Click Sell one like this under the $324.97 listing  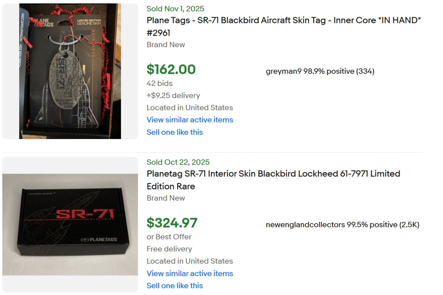(175, 285)
